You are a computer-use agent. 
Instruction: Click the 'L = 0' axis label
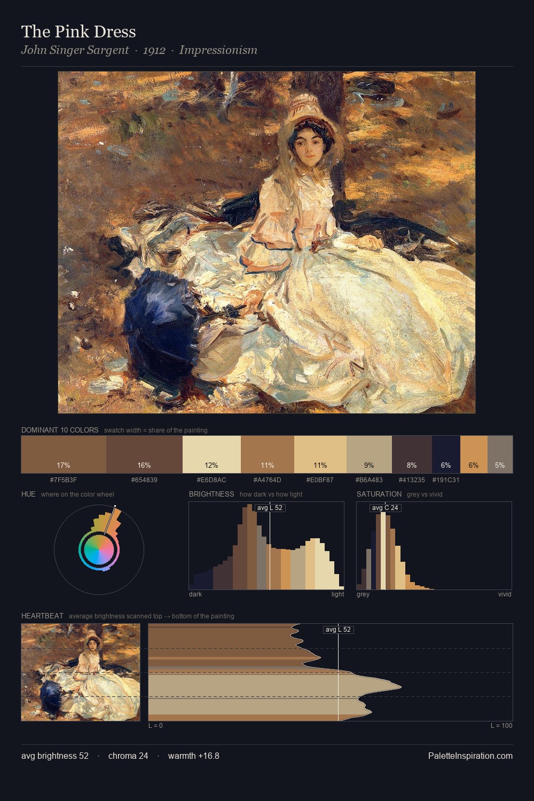tap(155, 725)
